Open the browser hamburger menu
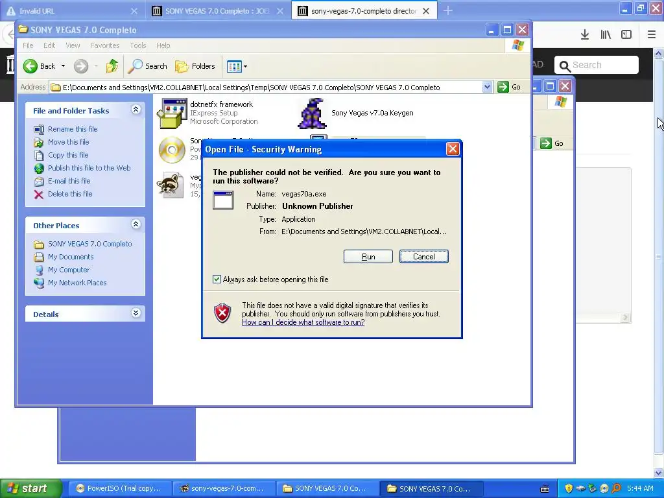664x498 pixels. (652, 34)
